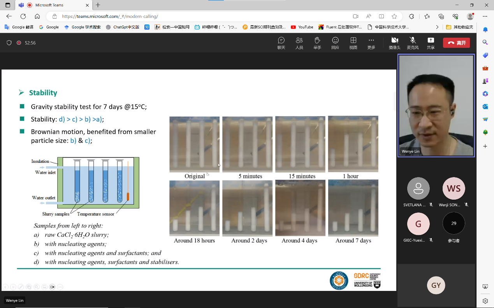The width and height of the screenshot is (494, 308).
Task: Select Wenye Lin's video tile
Action: coord(436,105)
